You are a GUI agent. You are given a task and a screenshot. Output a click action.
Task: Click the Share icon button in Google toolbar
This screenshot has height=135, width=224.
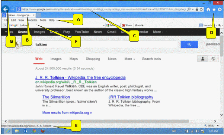pyautogui.click(x=127, y=25)
